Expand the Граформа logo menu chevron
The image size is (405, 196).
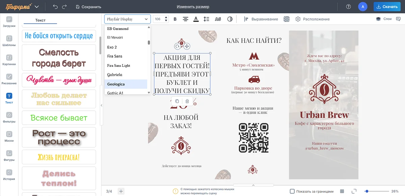tap(37, 7)
